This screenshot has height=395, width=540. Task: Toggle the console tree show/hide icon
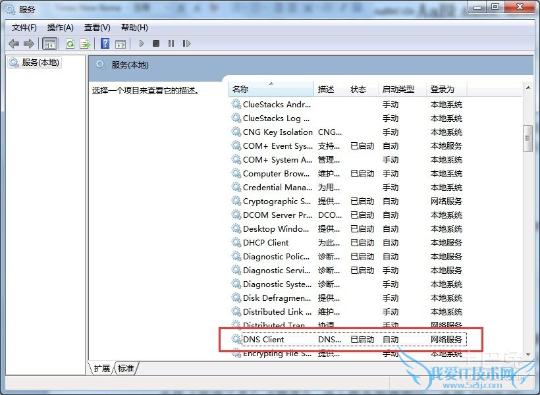point(49,43)
